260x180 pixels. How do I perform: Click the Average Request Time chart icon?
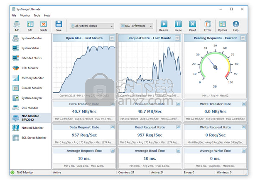113,151
